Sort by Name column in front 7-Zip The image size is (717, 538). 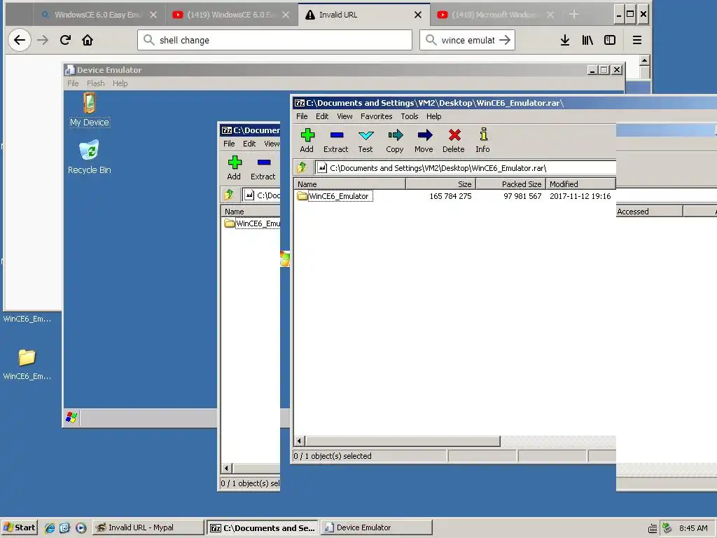point(349,184)
